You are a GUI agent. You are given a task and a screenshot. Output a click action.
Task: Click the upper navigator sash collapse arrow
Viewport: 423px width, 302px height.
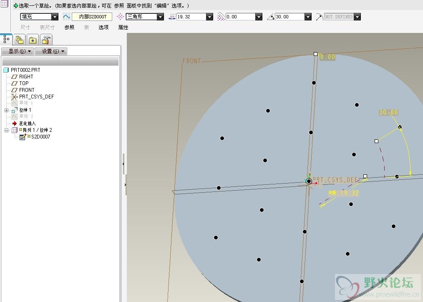click(123, 164)
